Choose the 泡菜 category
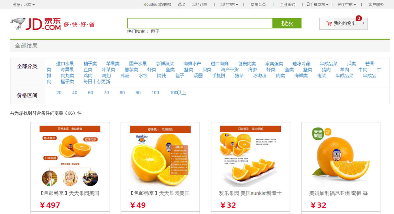Image resolution: width=394 pixels, height=214 pixels. point(322,76)
